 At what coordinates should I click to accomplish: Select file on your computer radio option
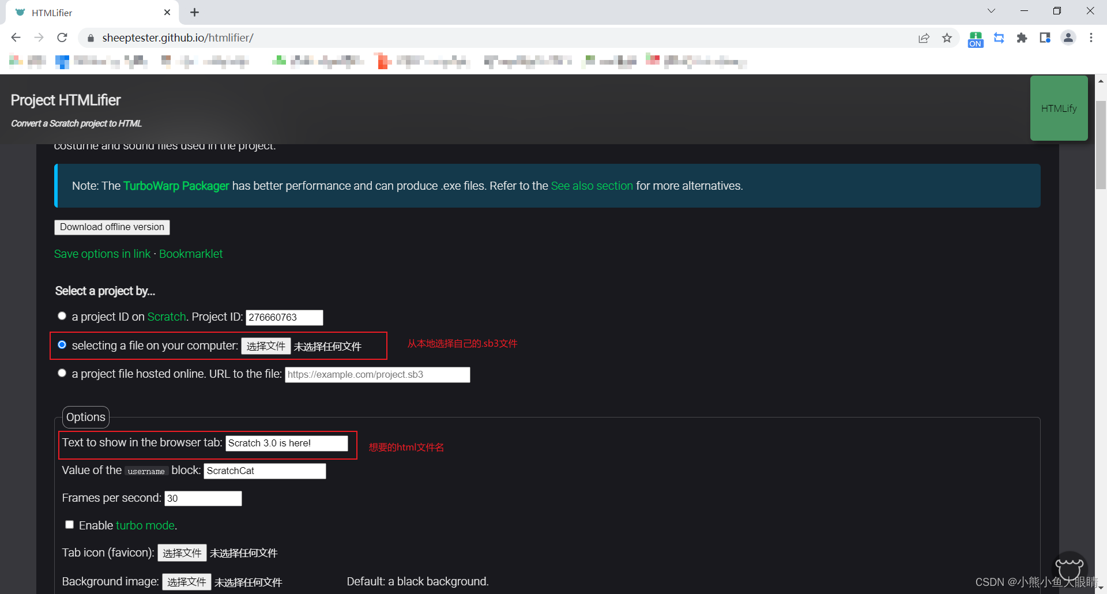[62, 345]
